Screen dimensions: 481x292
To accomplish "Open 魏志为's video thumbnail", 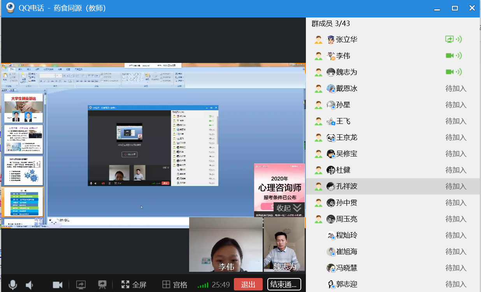I will pyautogui.click(x=284, y=245).
